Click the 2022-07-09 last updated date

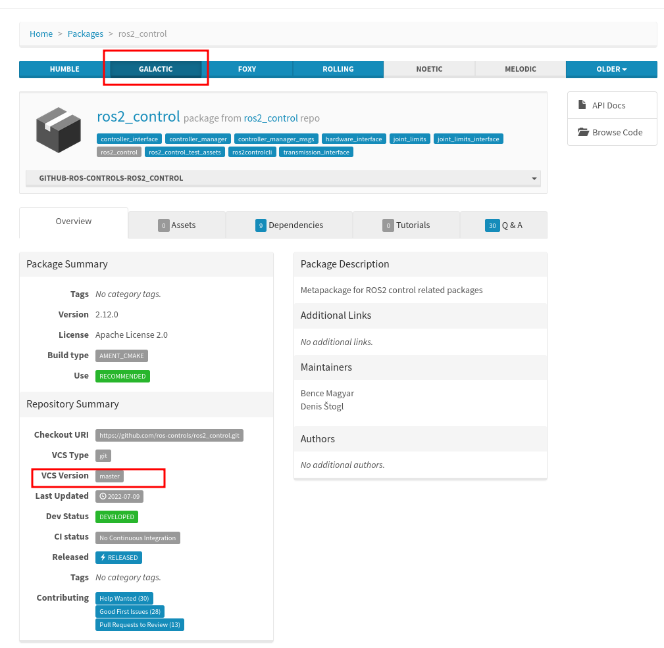pos(119,497)
